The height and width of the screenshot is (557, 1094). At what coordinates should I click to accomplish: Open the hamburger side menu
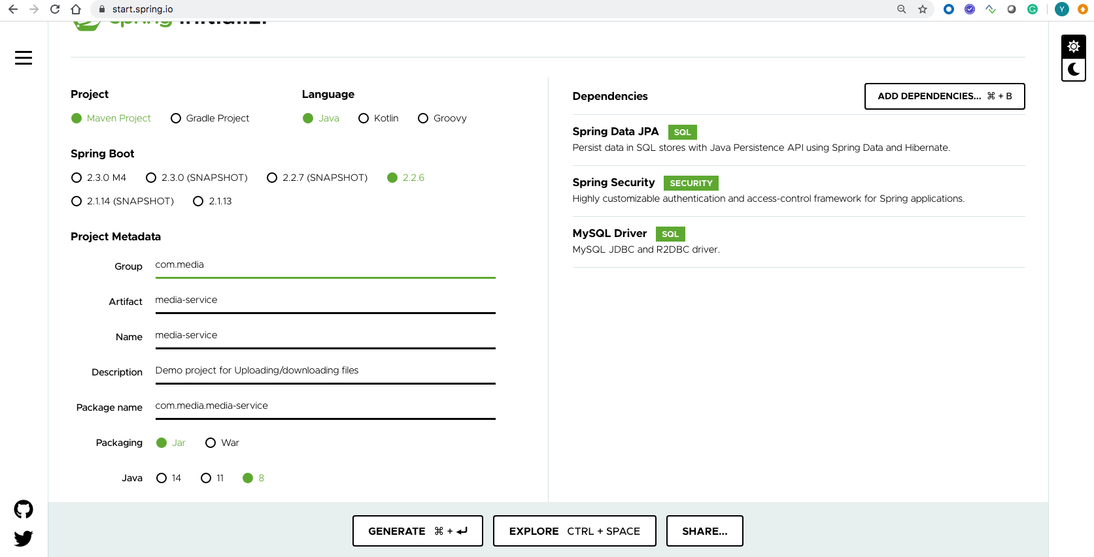pyautogui.click(x=24, y=58)
